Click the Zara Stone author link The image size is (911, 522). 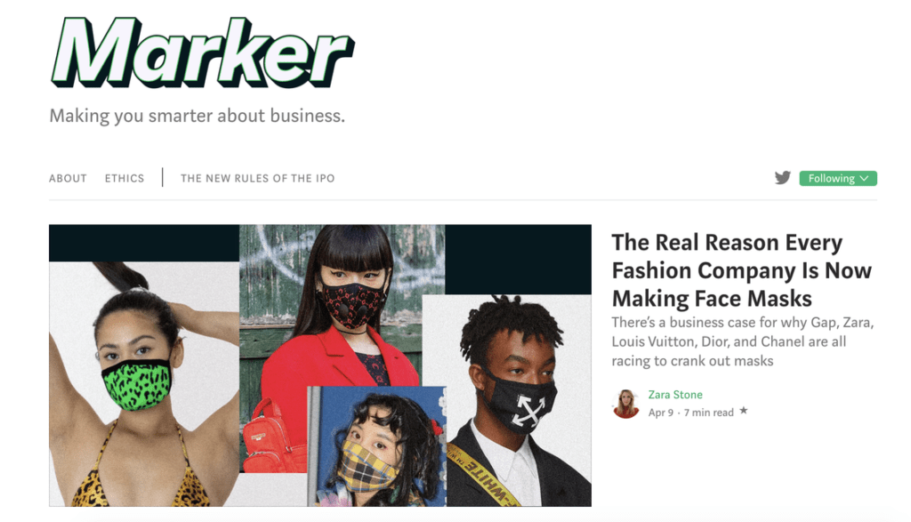[x=675, y=394]
